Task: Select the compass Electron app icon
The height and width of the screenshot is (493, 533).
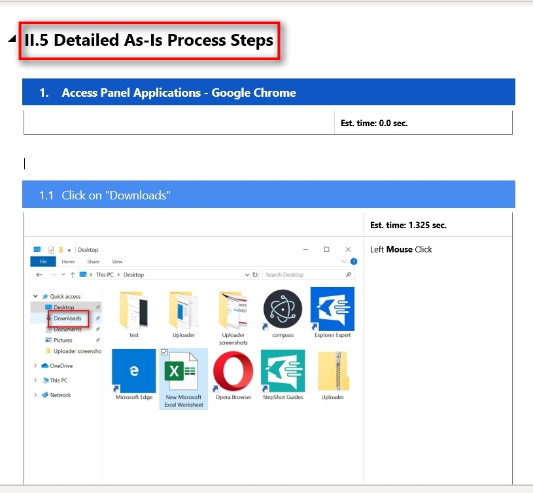Action: coord(282,309)
